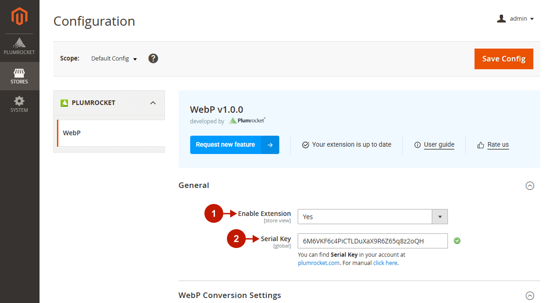Open the Scope Default Config dropdown
Viewport: 554px width, 303px height.
(x=114, y=59)
